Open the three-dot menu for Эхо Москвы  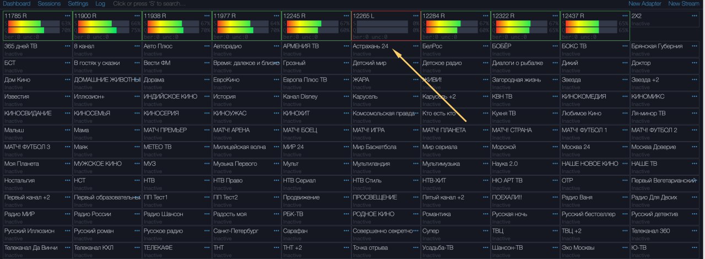[625, 248]
